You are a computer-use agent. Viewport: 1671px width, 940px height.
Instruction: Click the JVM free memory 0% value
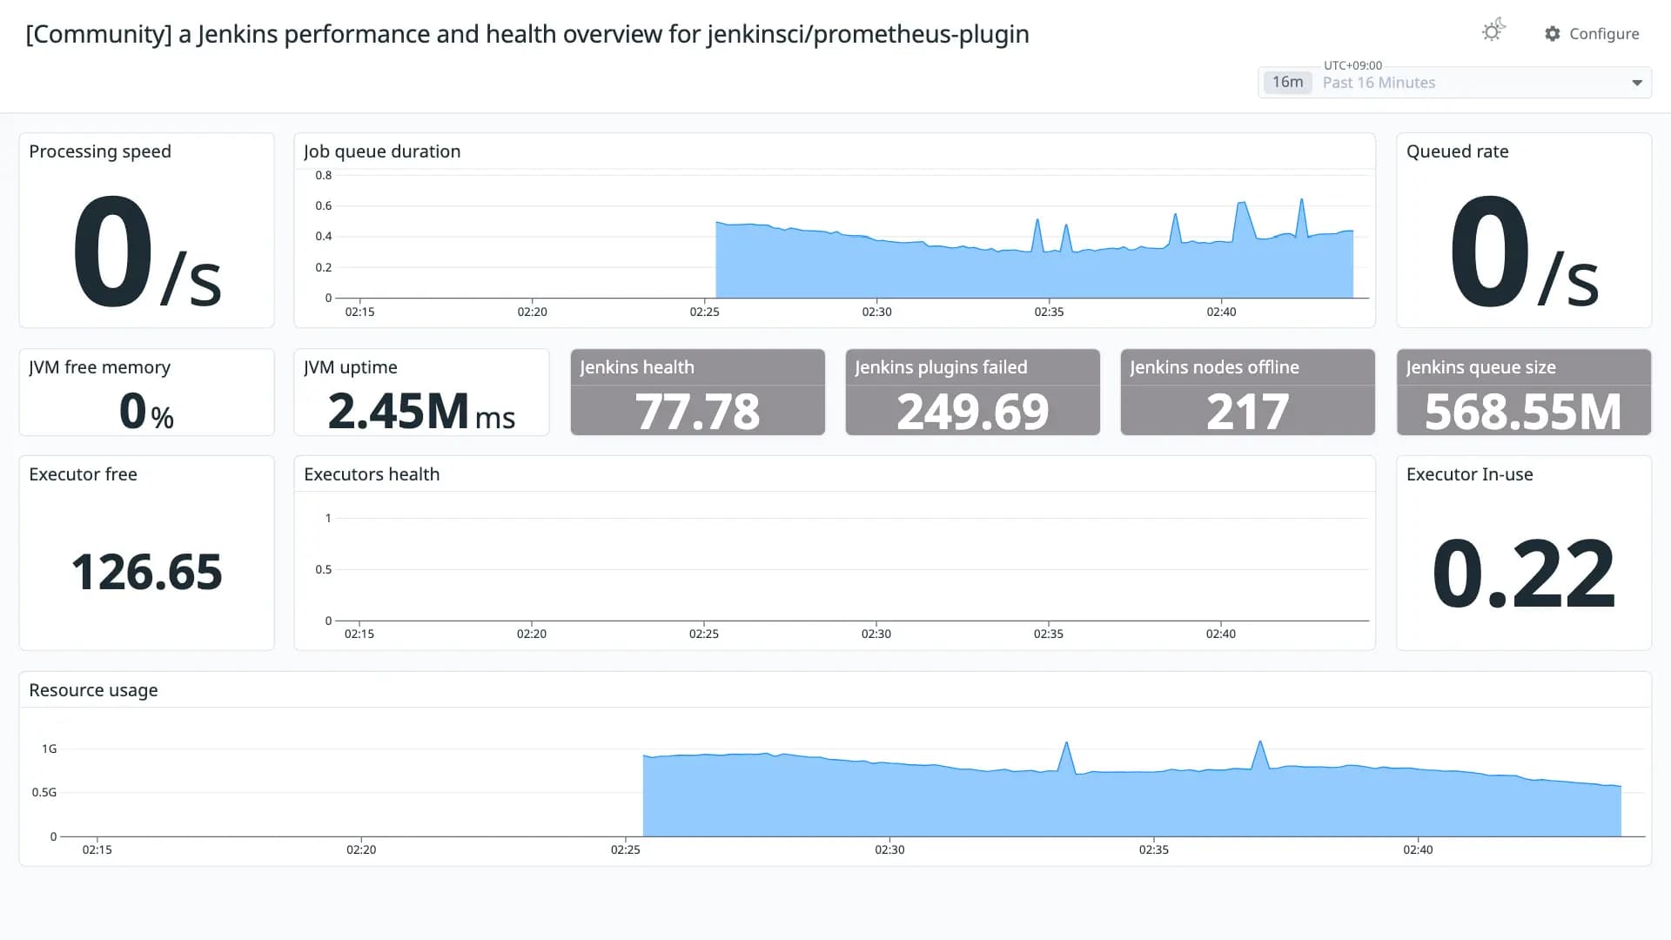pos(146,411)
